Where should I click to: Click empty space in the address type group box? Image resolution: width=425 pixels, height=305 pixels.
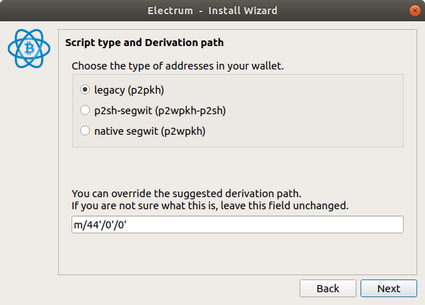312,111
